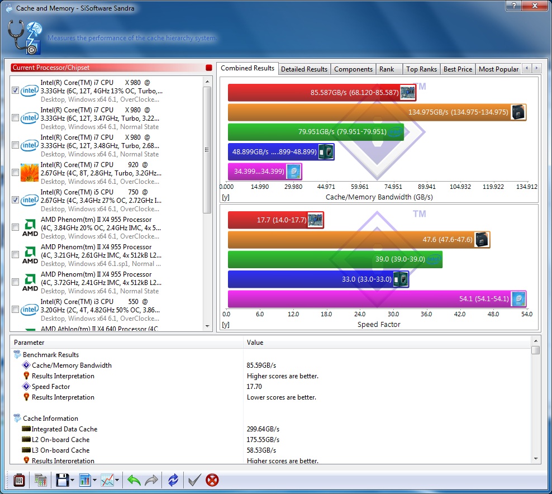Open the line graph icon dropdown arrow
Image resolution: width=552 pixels, height=494 pixels.
click(117, 480)
